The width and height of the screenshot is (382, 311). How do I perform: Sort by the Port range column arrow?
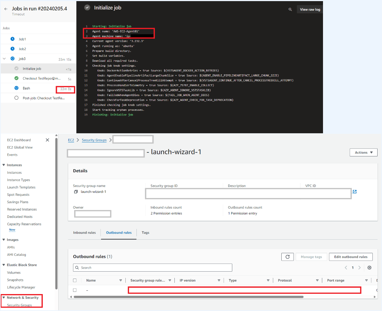367,280
